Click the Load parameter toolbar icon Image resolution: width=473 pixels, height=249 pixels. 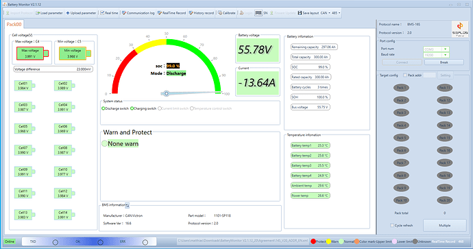coord(38,13)
